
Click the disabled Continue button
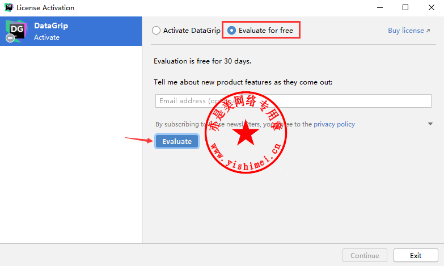pos(365,256)
